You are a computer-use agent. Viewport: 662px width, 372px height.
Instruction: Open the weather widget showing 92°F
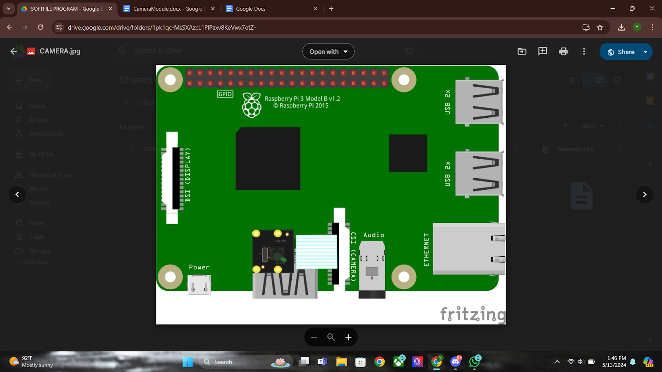coord(31,362)
